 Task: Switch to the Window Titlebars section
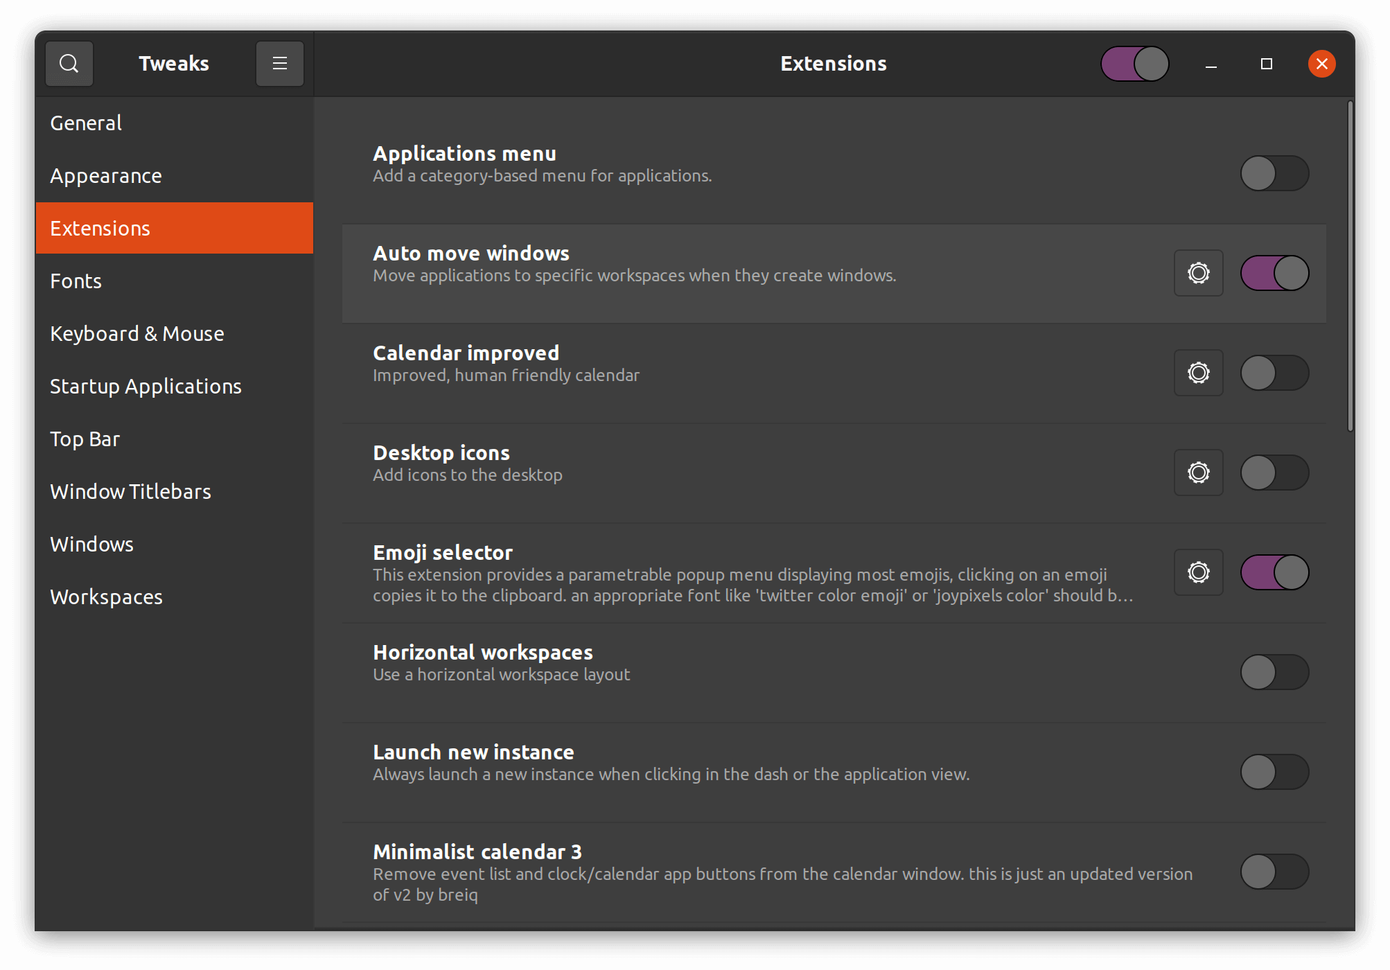[130, 492]
